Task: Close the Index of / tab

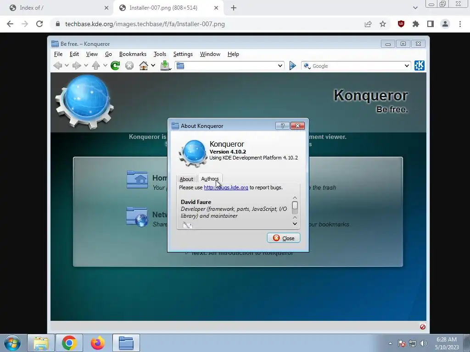Action: (106, 8)
